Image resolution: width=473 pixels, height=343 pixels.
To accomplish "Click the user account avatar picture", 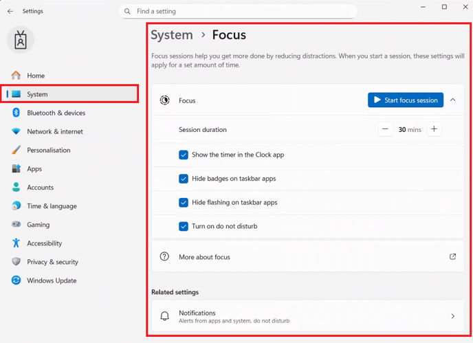I will tap(21, 41).
